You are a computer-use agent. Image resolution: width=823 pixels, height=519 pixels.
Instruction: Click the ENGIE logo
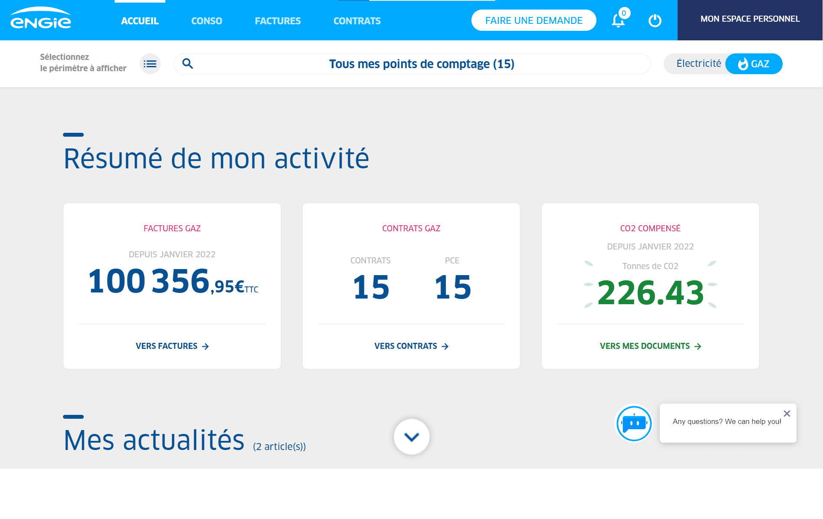42,19
